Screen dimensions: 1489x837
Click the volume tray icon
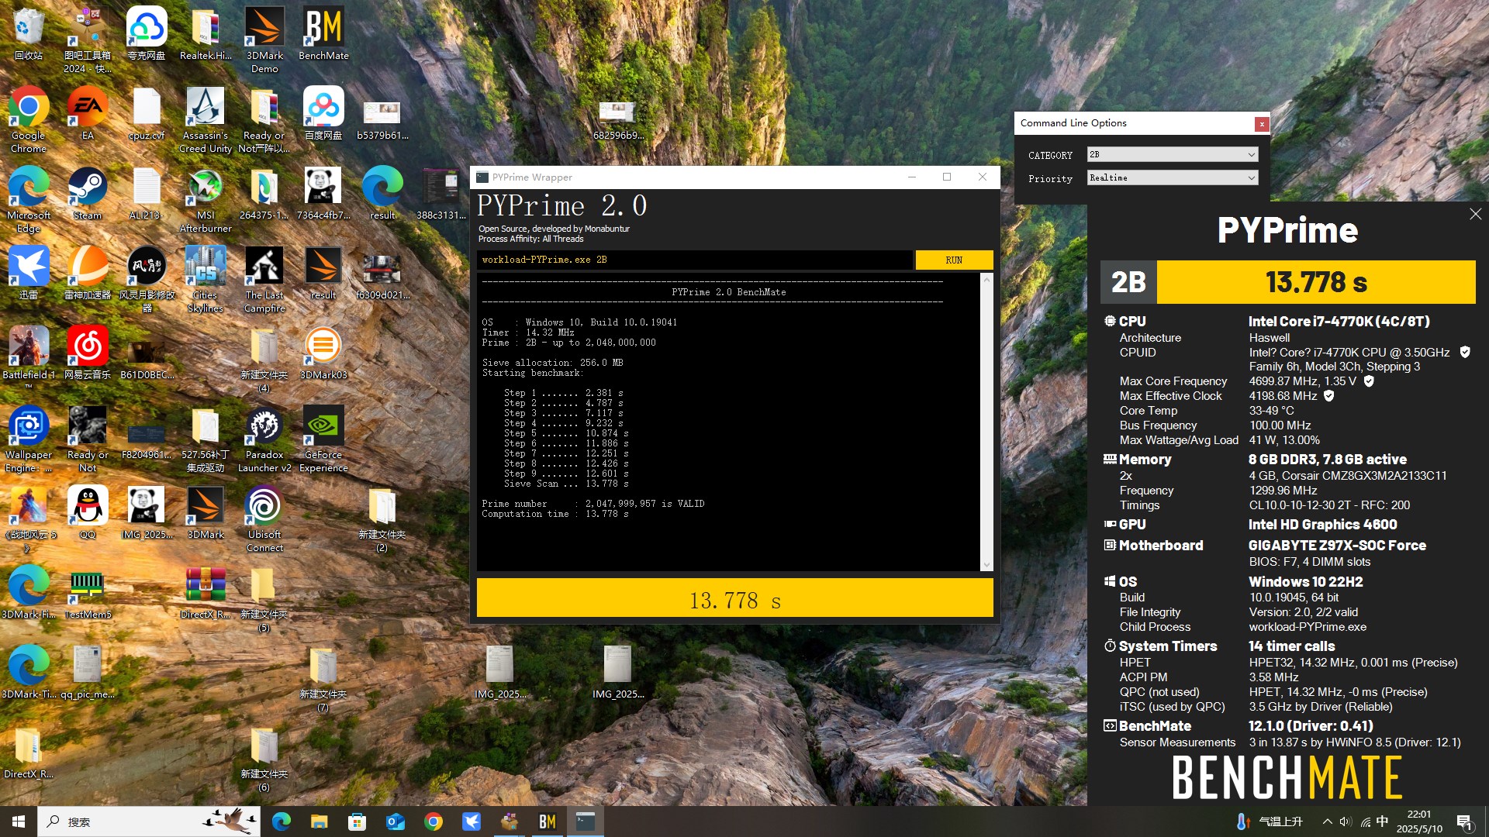[x=1346, y=821]
